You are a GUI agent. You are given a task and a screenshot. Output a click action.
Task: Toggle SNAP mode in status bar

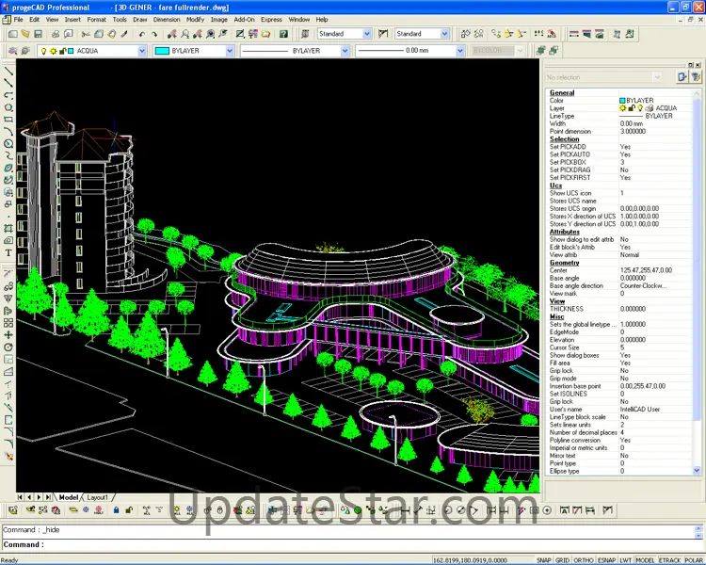pos(543,560)
